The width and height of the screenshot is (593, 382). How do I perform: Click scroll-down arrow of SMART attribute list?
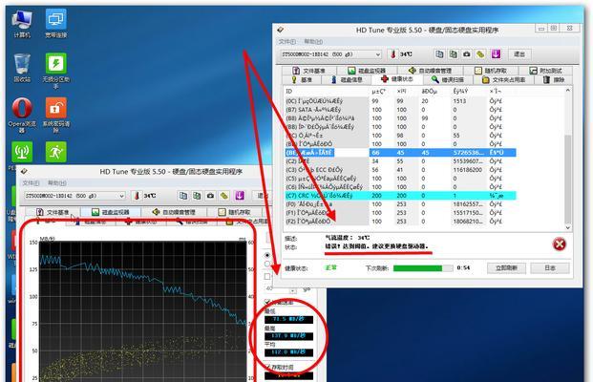(567, 227)
